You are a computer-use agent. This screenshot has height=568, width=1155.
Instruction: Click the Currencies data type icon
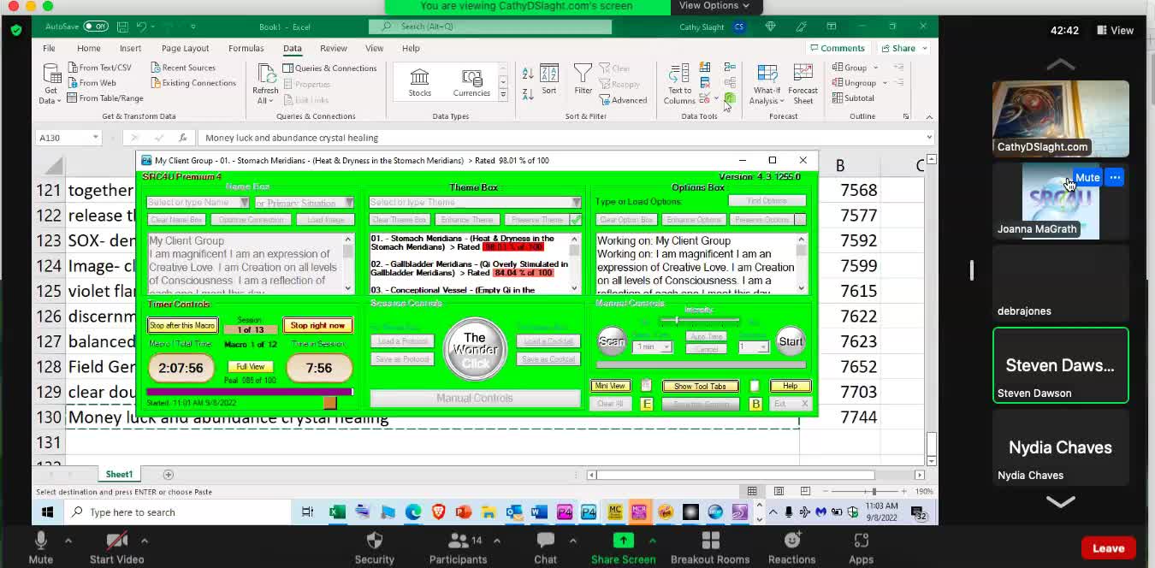tap(471, 82)
